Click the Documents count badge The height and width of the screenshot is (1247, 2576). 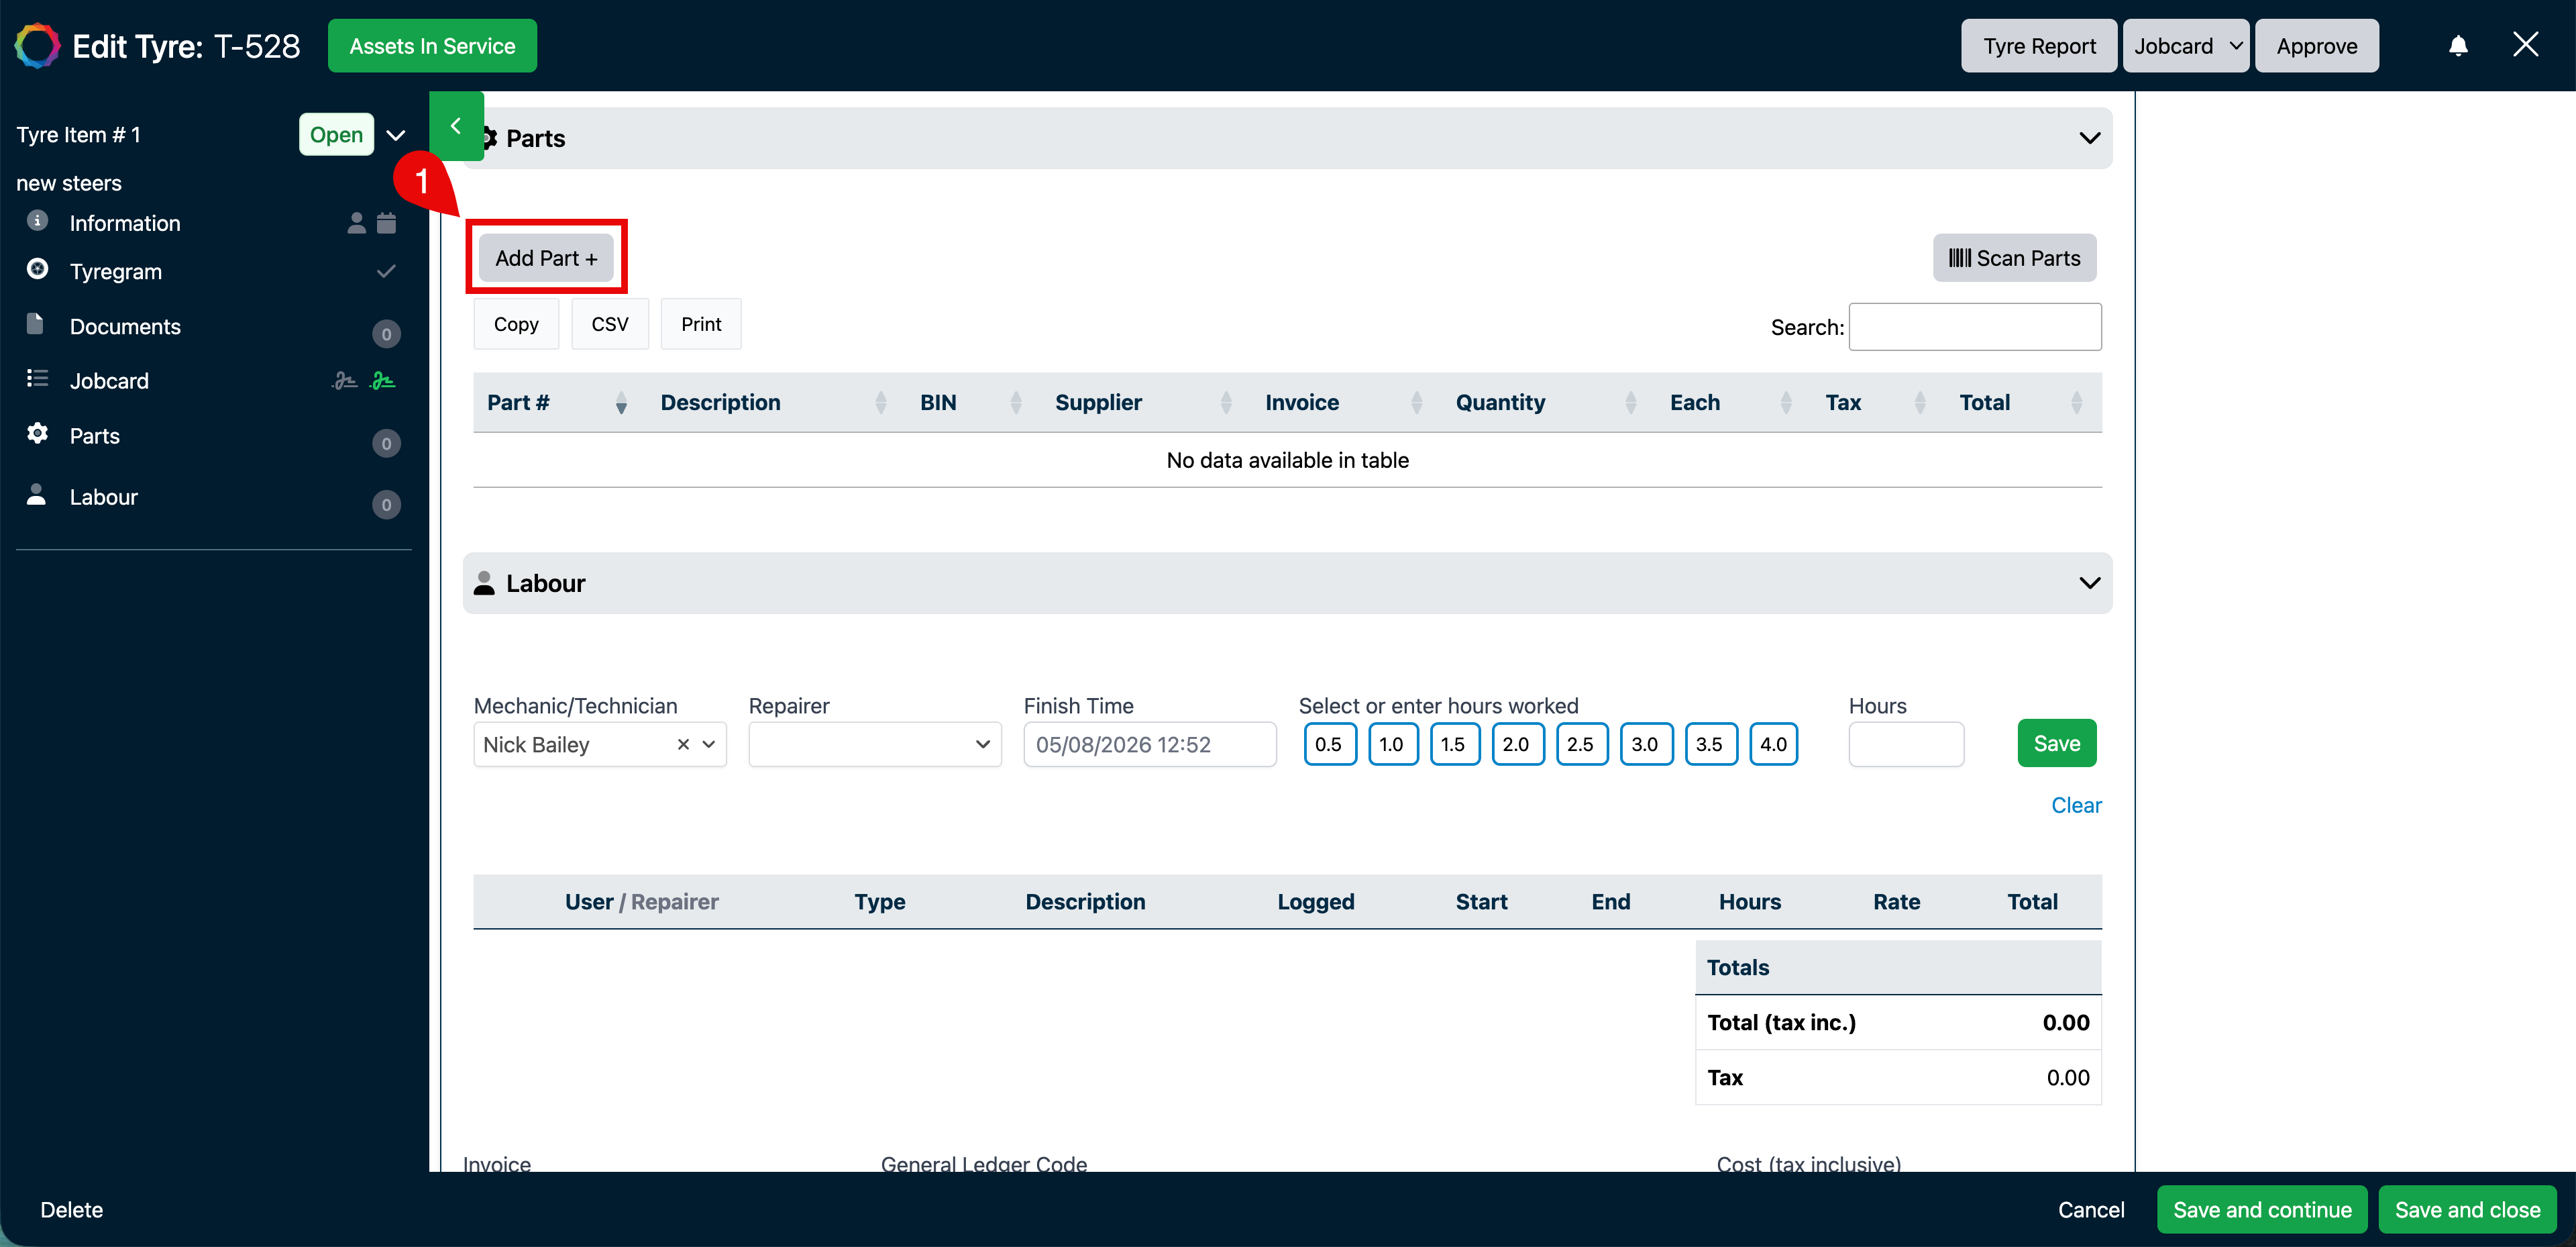(x=386, y=334)
